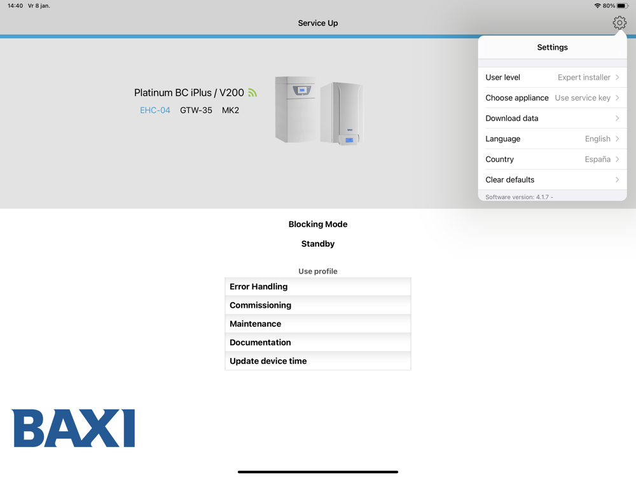Expand chevron next to Use service key

(x=617, y=98)
